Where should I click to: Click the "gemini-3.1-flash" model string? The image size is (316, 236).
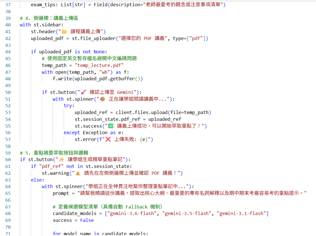241,214
